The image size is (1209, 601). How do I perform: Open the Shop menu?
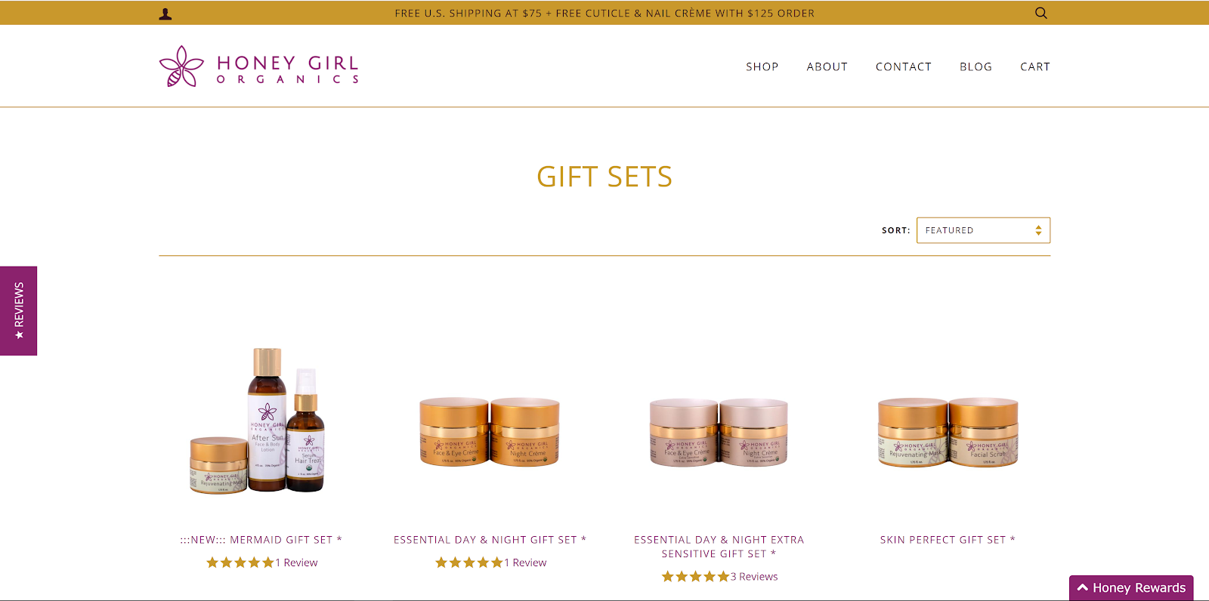(x=762, y=66)
